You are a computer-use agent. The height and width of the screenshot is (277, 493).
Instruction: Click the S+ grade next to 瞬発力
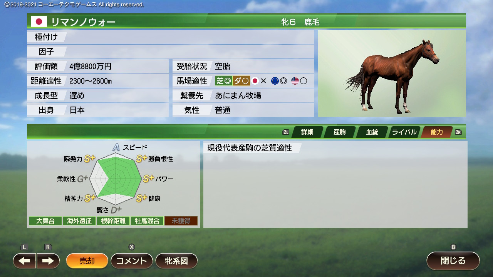coord(90,159)
